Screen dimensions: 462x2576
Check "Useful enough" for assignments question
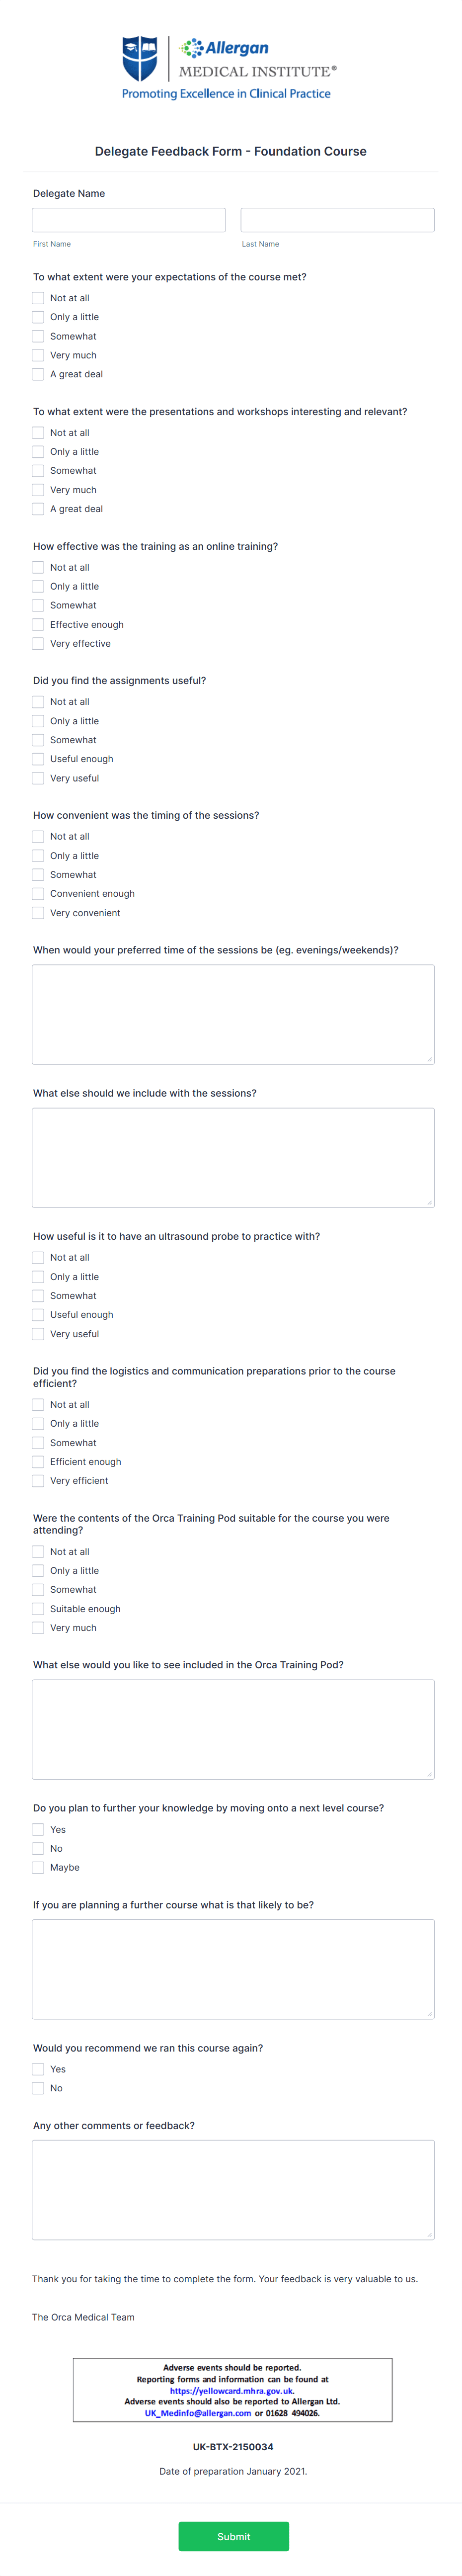click(x=37, y=758)
